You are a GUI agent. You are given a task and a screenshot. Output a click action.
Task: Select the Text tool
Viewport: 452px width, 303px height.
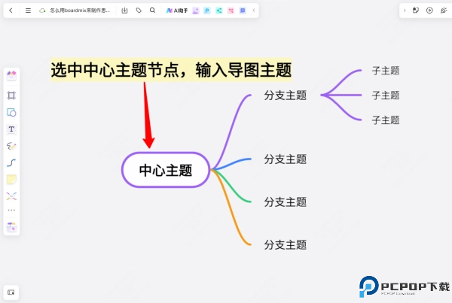tap(11, 129)
